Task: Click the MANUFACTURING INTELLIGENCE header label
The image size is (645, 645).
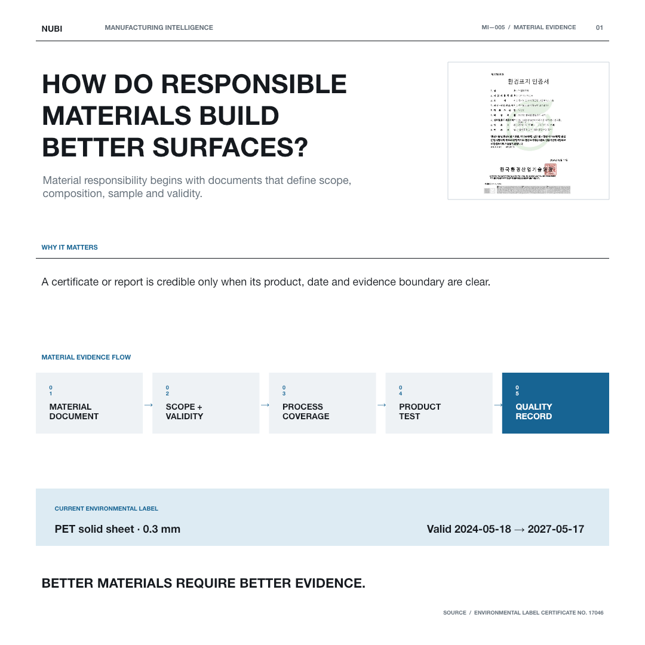Action: tap(159, 27)
